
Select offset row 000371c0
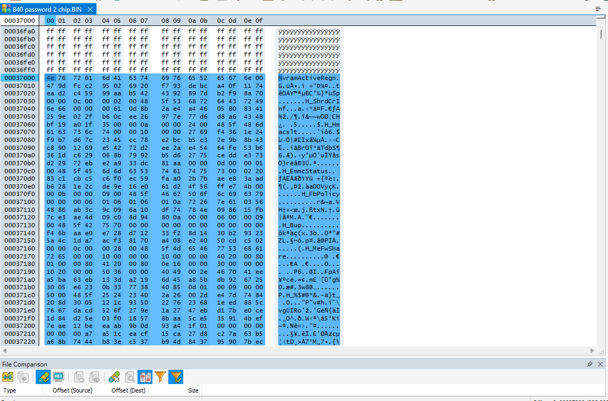click(x=20, y=295)
